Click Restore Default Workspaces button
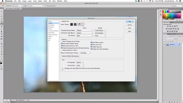Image resolution: width=183 pixels, height=103 pixels. pyautogui.click(x=71, y=56)
